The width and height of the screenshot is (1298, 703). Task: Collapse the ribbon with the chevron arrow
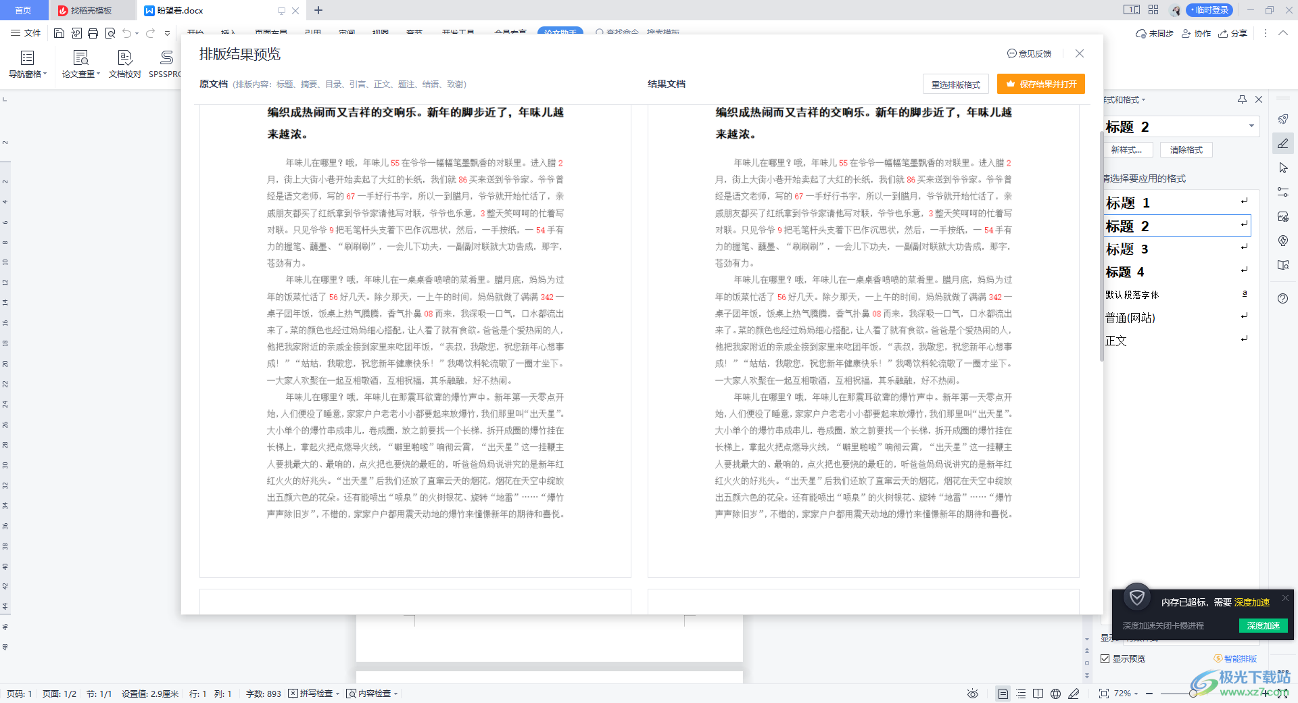tap(1282, 33)
